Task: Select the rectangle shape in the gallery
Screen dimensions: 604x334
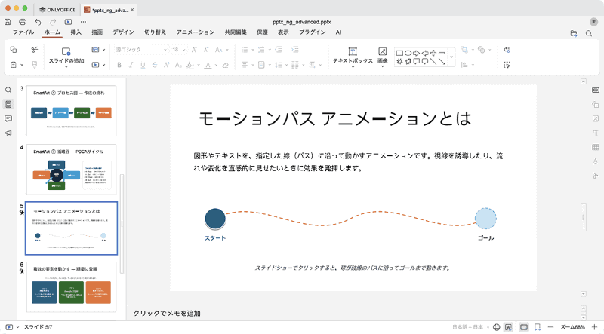Action: click(399, 53)
